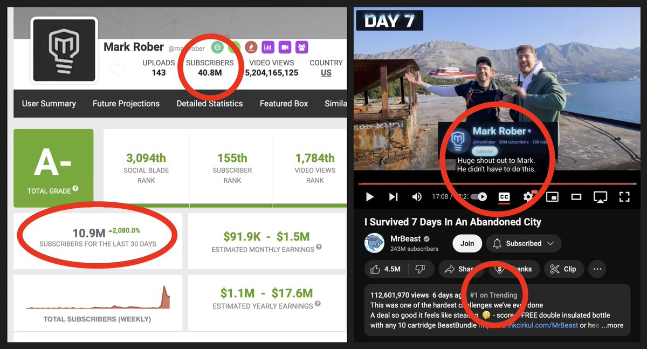This screenshot has width=647, height=349.
Task: Click the heart favorite icon beside Mark Rober
Action: (x=117, y=69)
